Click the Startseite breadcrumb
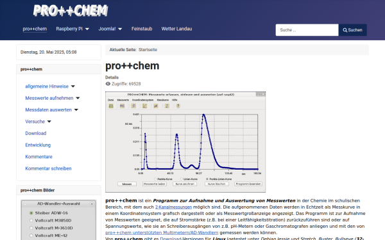 tap(148, 50)
